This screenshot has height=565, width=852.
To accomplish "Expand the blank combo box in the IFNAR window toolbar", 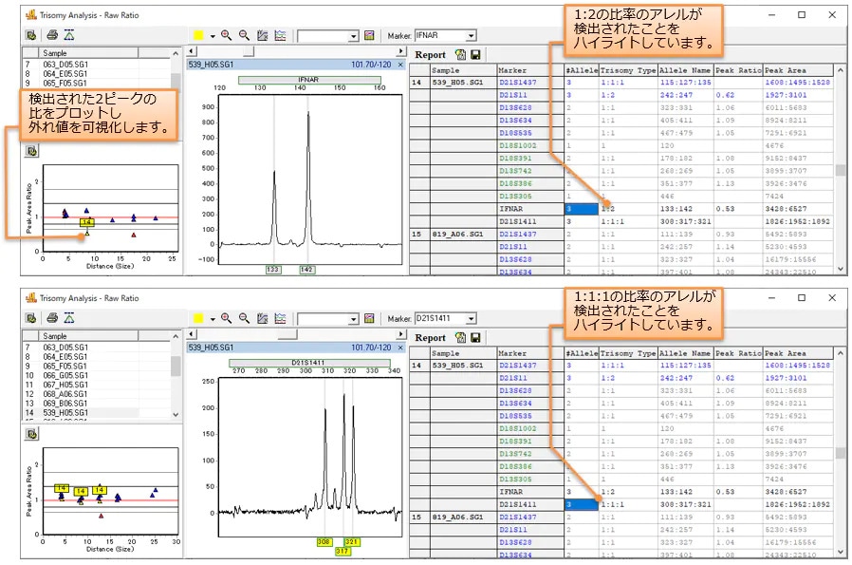I will coord(354,35).
